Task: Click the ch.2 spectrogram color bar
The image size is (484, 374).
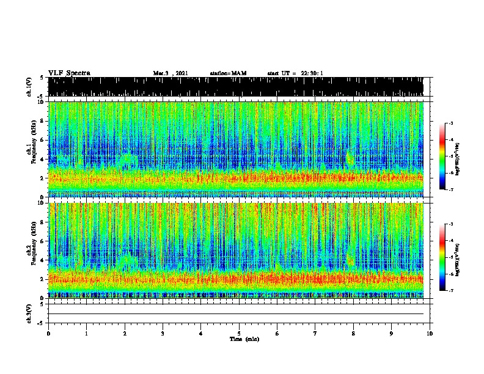Action: (x=442, y=257)
